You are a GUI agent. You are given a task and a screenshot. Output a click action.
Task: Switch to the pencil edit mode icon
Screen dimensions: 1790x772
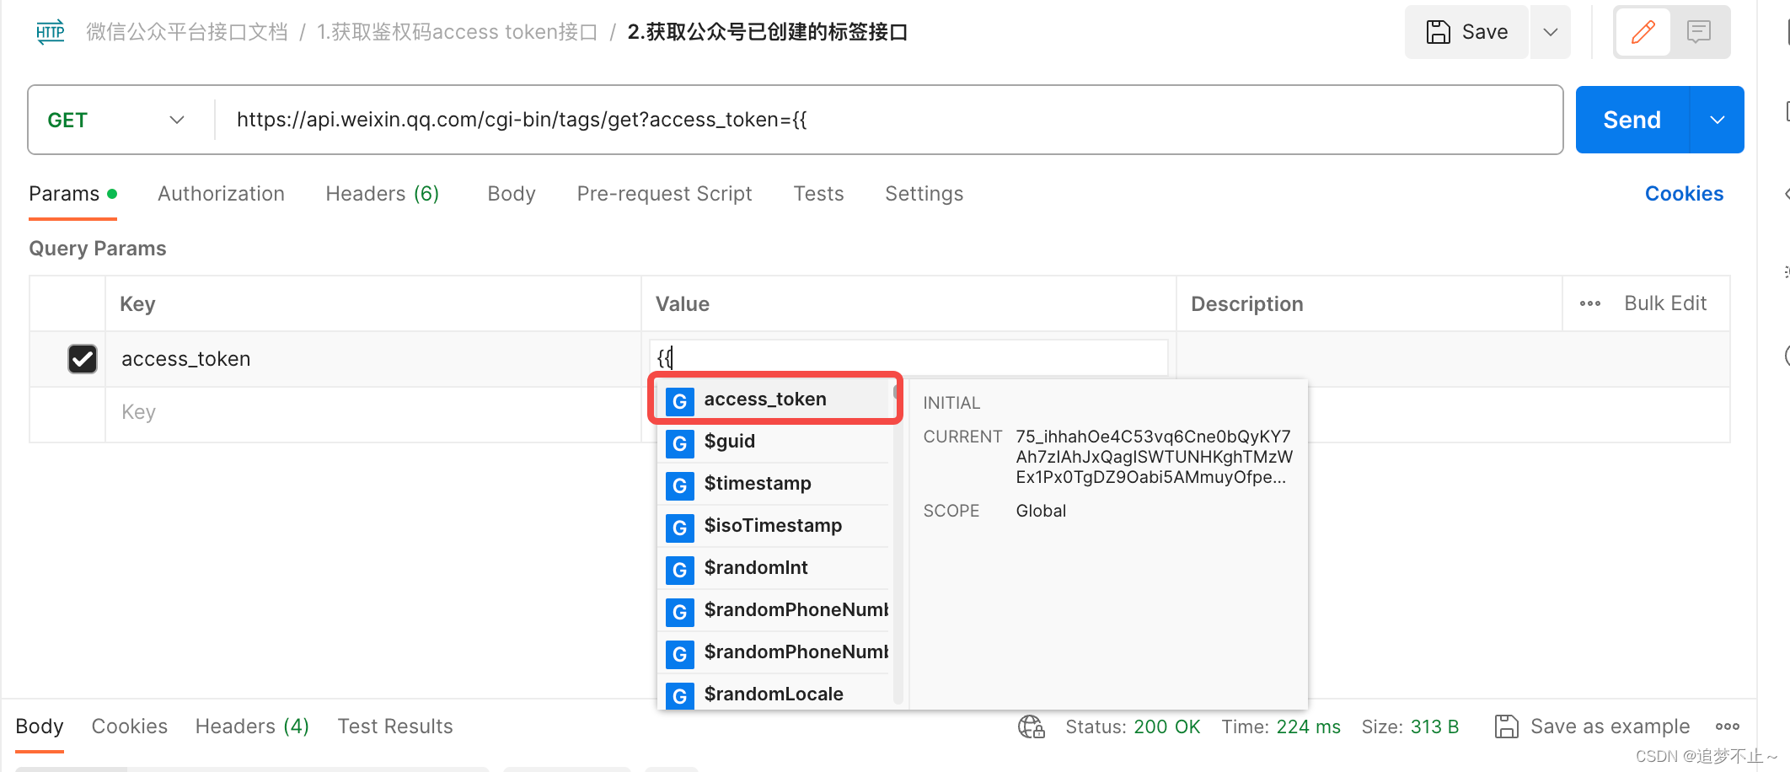(1643, 32)
